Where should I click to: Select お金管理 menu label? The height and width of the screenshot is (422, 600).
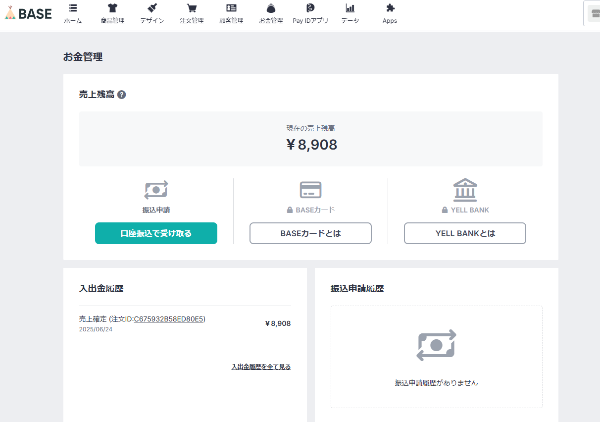pos(271,21)
